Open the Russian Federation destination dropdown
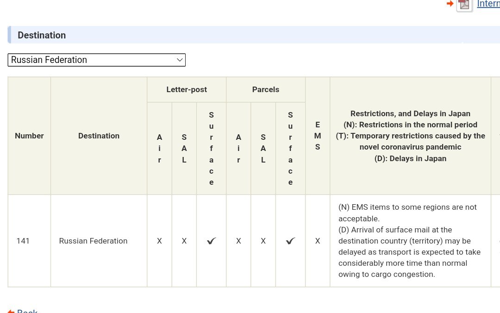Viewport: 500px width, 313px height. 97,60
